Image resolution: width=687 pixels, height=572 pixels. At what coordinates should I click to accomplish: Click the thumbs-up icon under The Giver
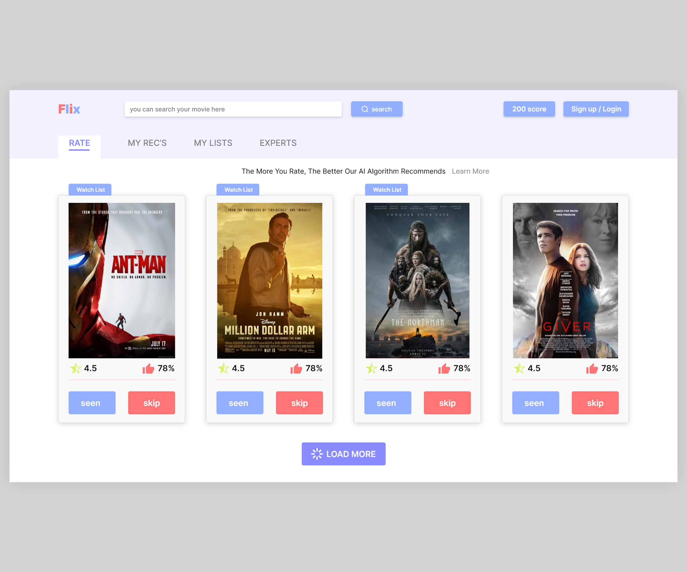[592, 368]
